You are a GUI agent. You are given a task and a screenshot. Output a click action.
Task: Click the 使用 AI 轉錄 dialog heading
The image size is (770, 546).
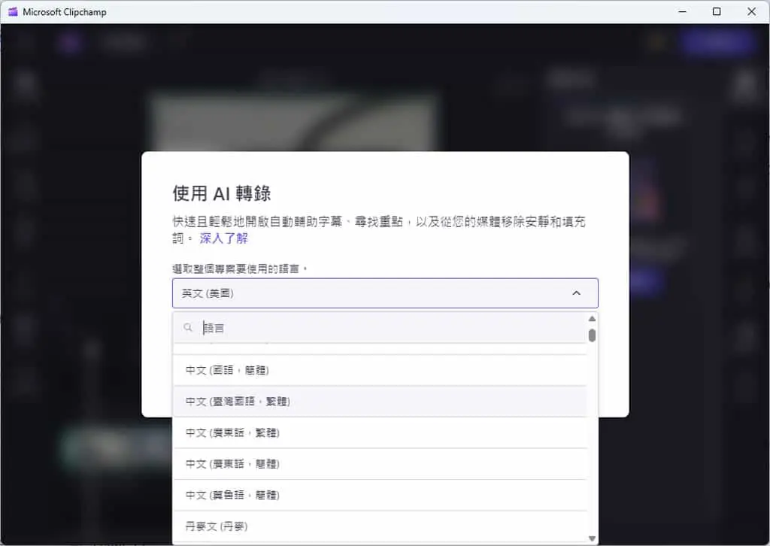[x=222, y=193]
